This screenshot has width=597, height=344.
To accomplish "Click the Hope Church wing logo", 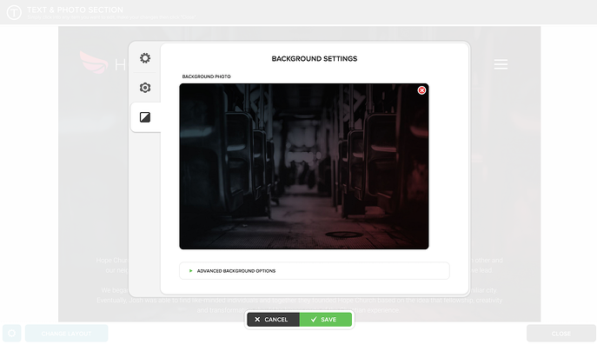I will click(94, 63).
